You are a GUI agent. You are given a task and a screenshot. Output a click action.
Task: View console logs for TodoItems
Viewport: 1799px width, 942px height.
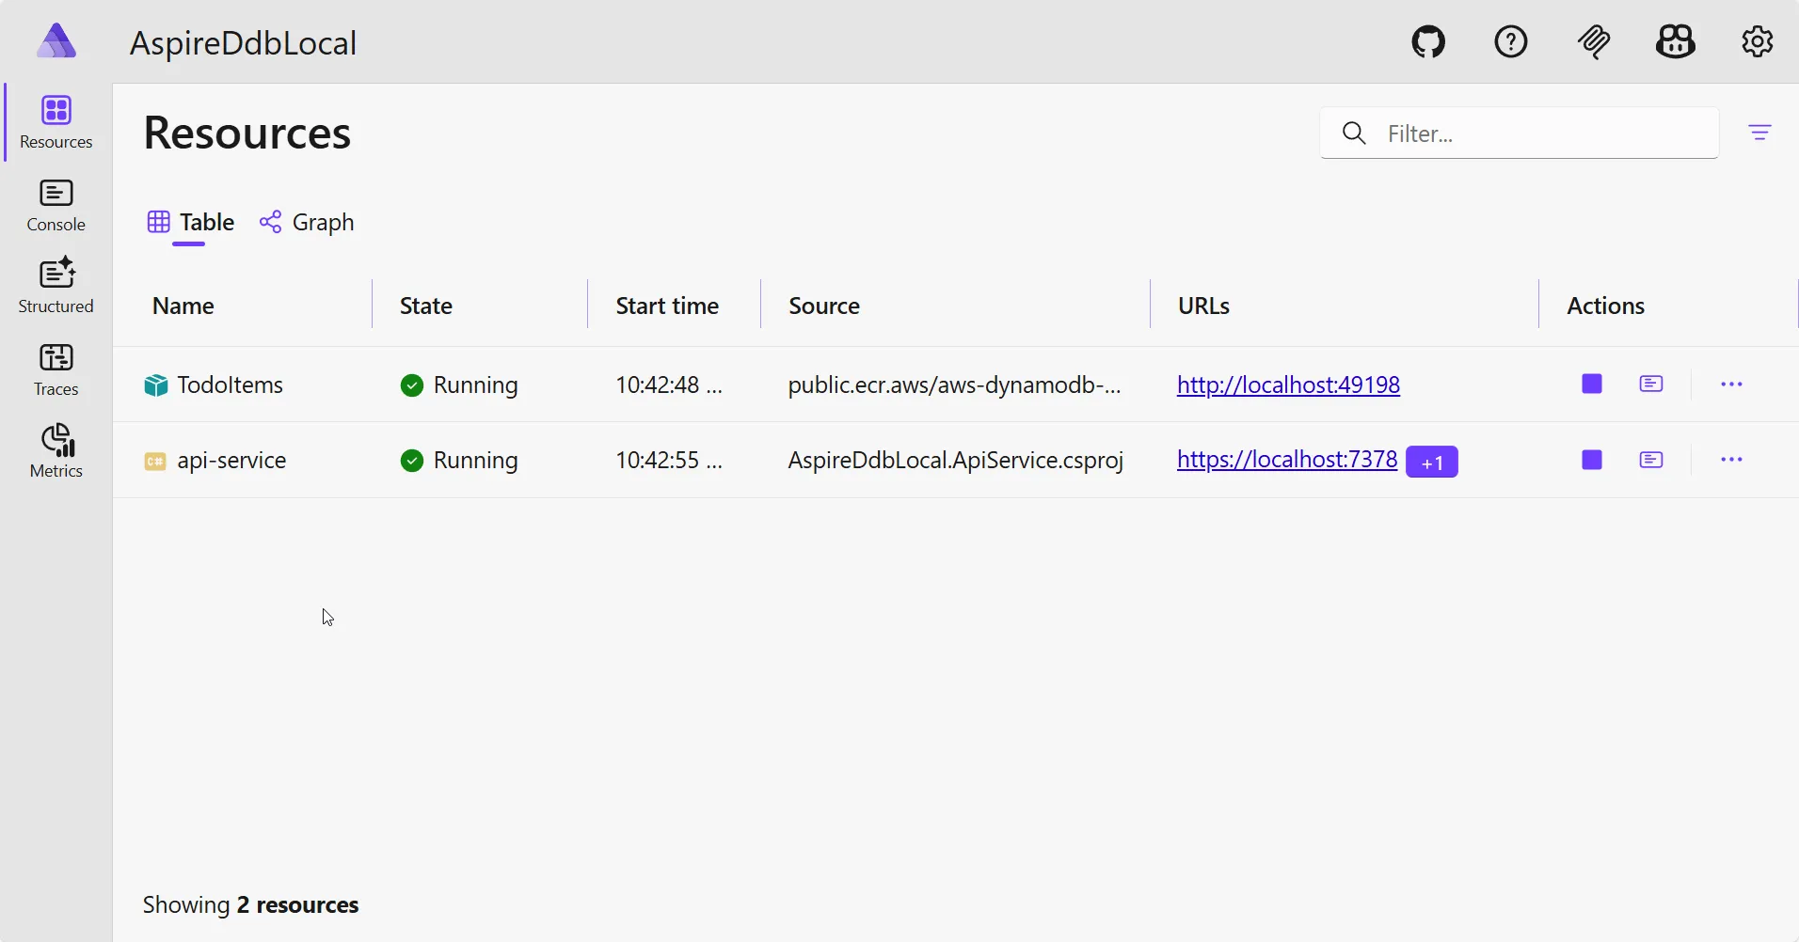click(x=1651, y=385)
